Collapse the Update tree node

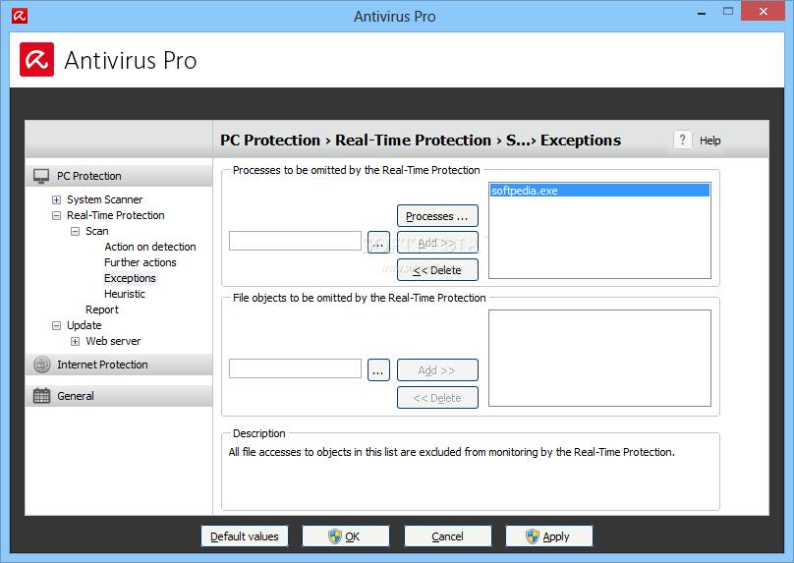click(56, 325)
